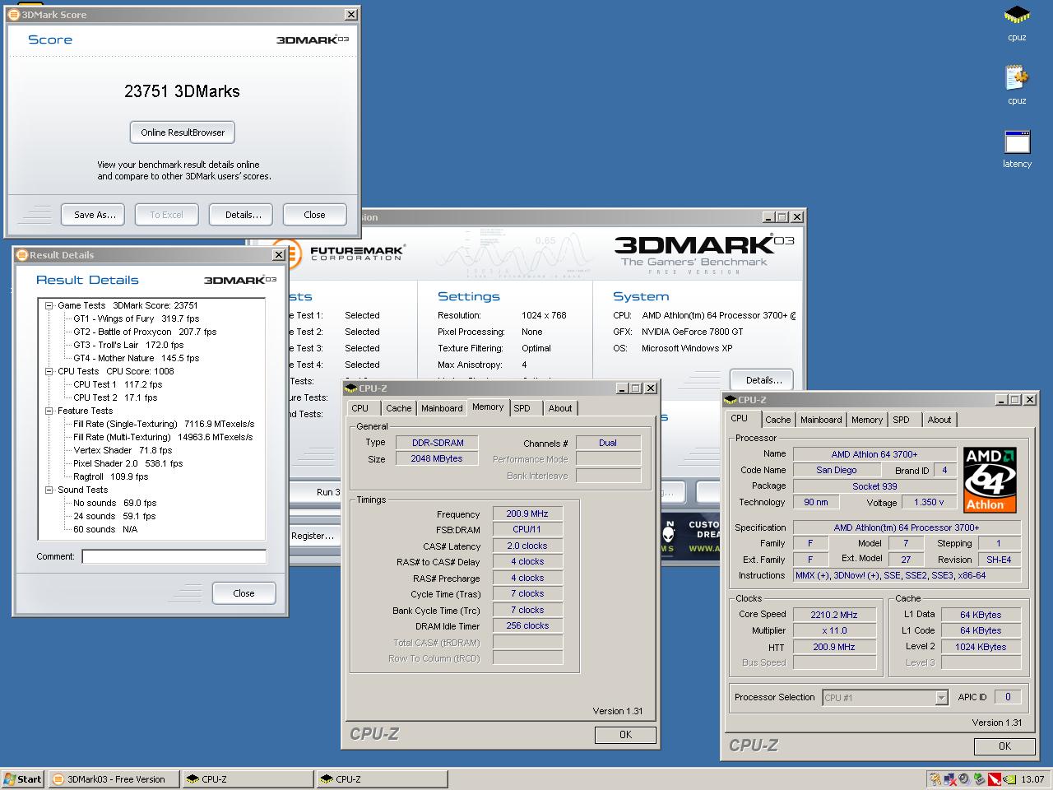Select Pixel Shader 2.0 result row
The height and width of the screenshot is (790, 1053).
128,463
